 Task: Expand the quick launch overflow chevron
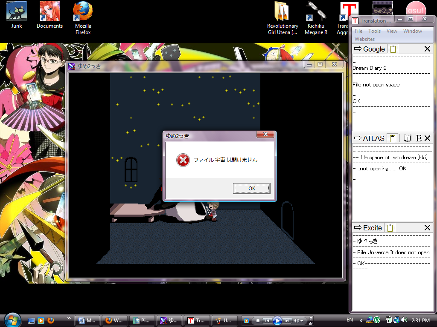(69, 318)
